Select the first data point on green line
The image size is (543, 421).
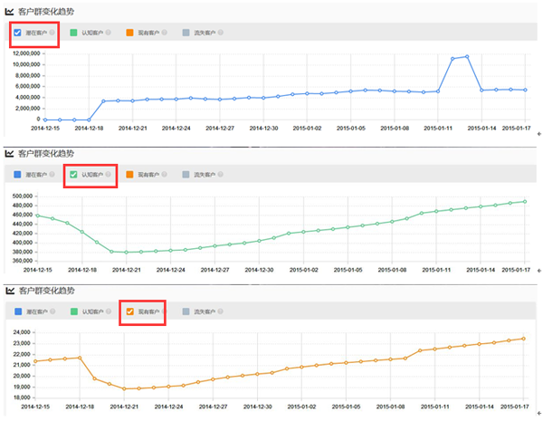[x=38, y=215]
